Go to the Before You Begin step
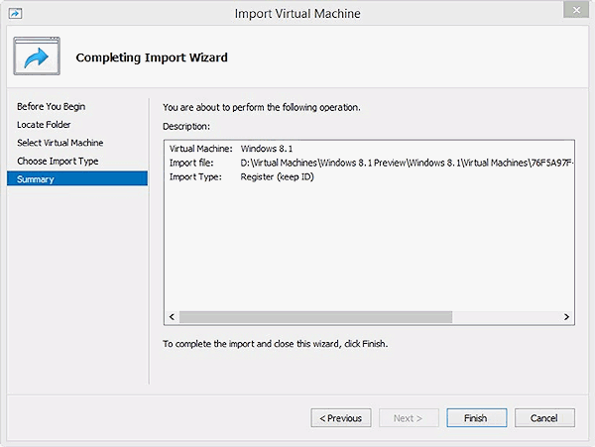Screen dimensions: 595x447 coord(50,106)
